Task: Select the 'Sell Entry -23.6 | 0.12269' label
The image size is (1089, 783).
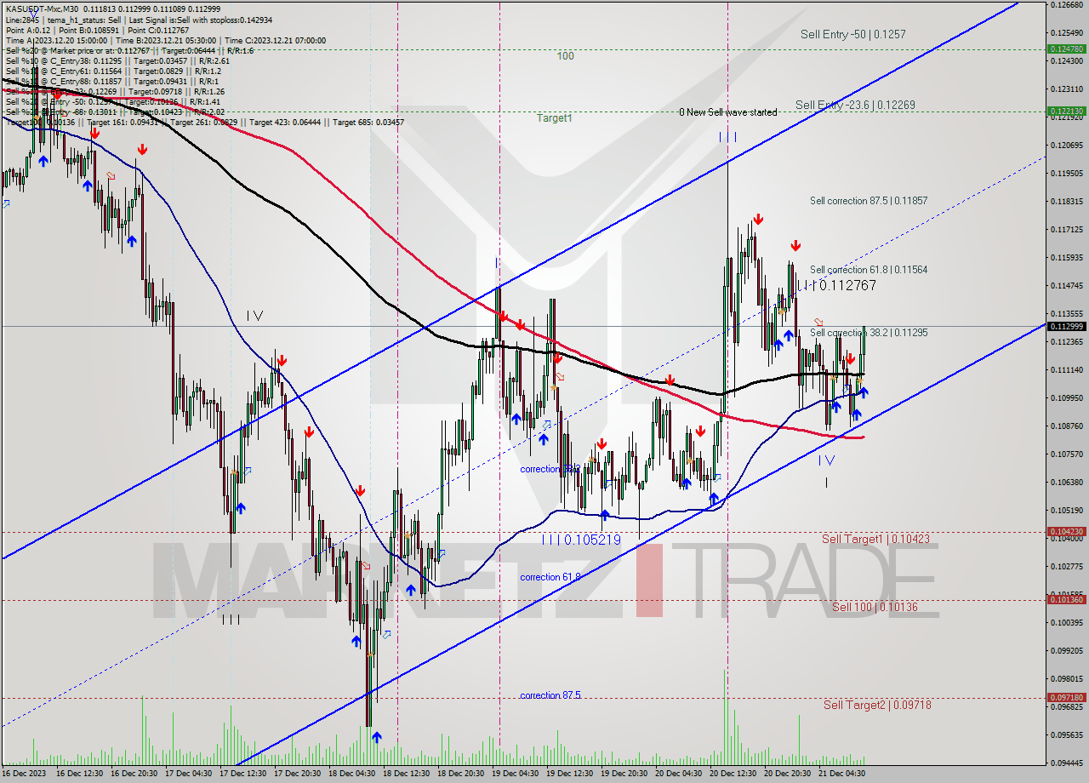Action: point(856,105)
